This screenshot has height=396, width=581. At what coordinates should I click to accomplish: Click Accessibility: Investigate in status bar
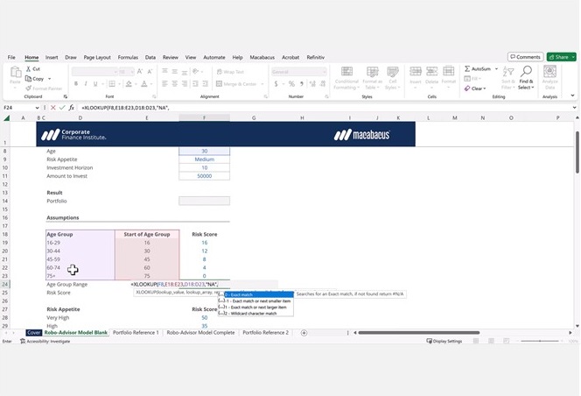coord(45,341)
